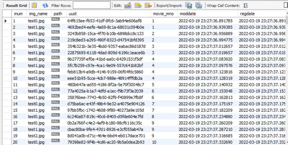Click the path column header
Image resolution: width=288 pixels, height=145 pixels.
[59, 14]
